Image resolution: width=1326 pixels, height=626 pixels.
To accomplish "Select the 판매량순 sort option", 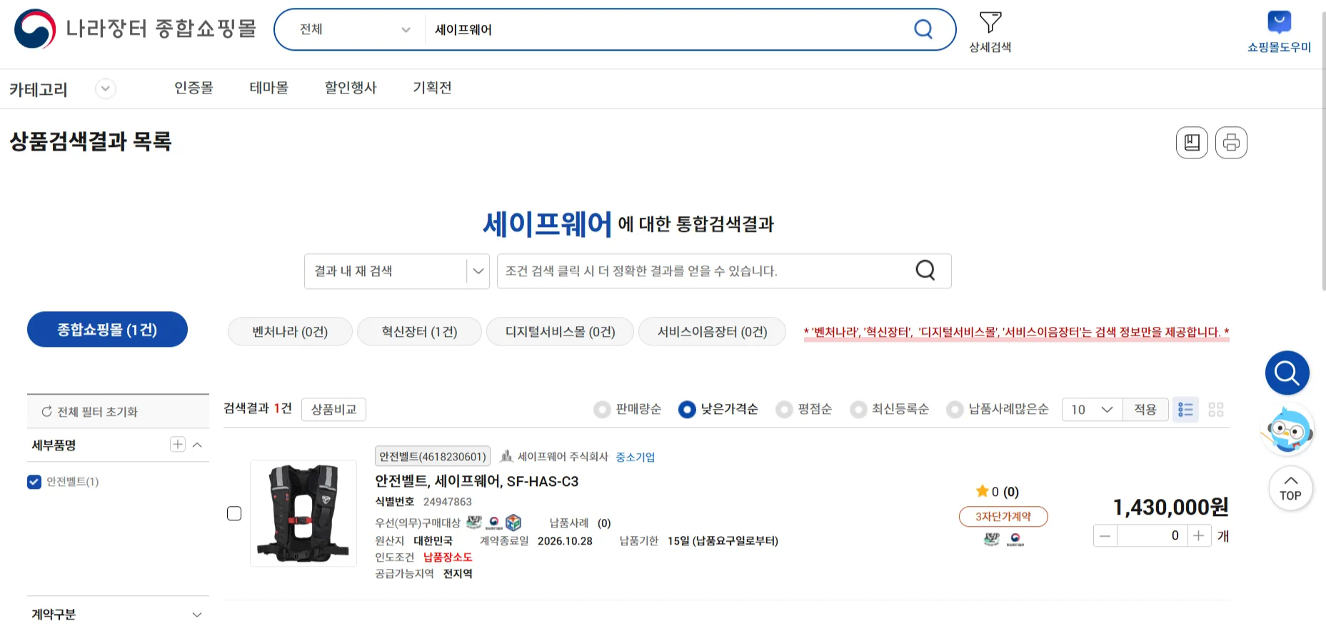I will (628, 409).
